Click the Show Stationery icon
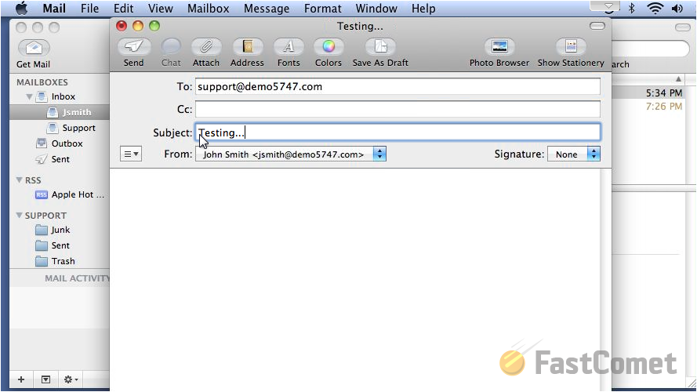This screenshot has height=392, width=697. click(x=571, y=46)
